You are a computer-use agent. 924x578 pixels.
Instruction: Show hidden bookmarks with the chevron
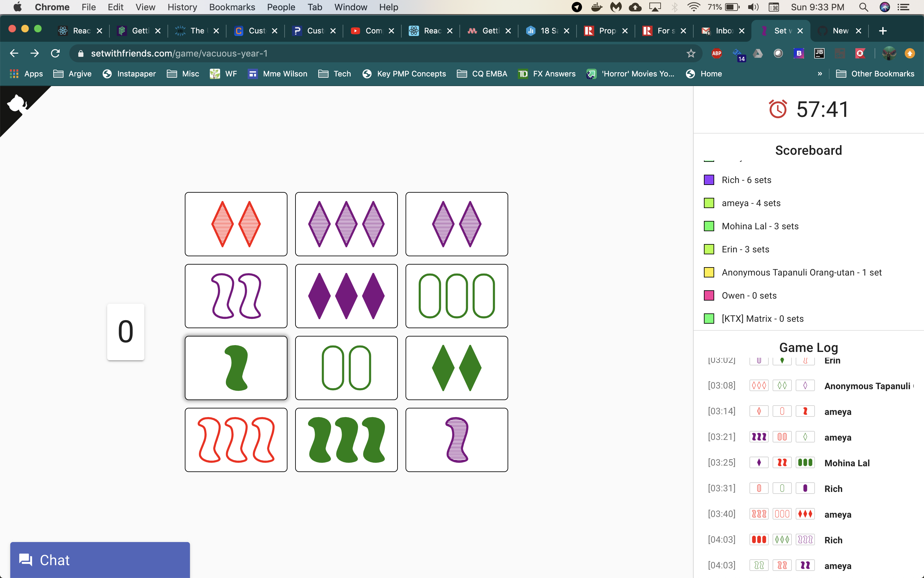[x=820, y=74]
